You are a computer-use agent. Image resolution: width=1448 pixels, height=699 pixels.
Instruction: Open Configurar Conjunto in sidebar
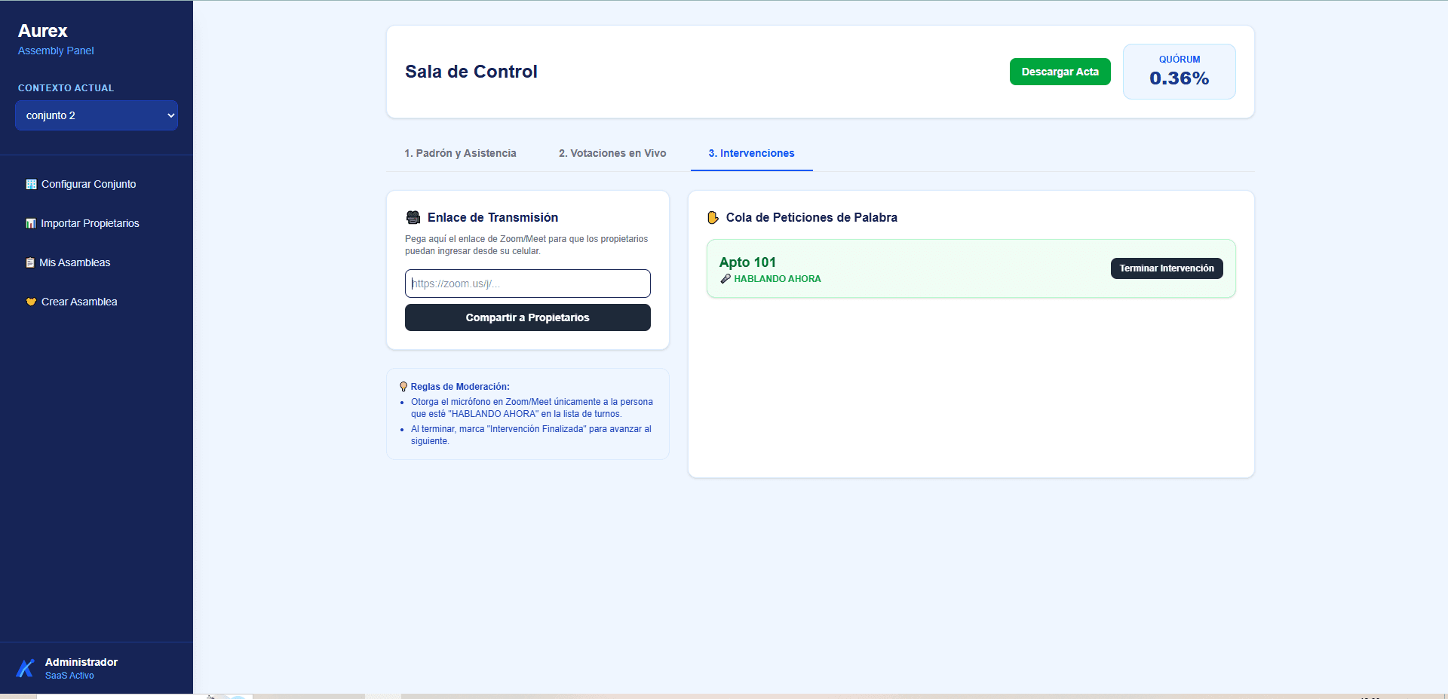tap(97, 184)
